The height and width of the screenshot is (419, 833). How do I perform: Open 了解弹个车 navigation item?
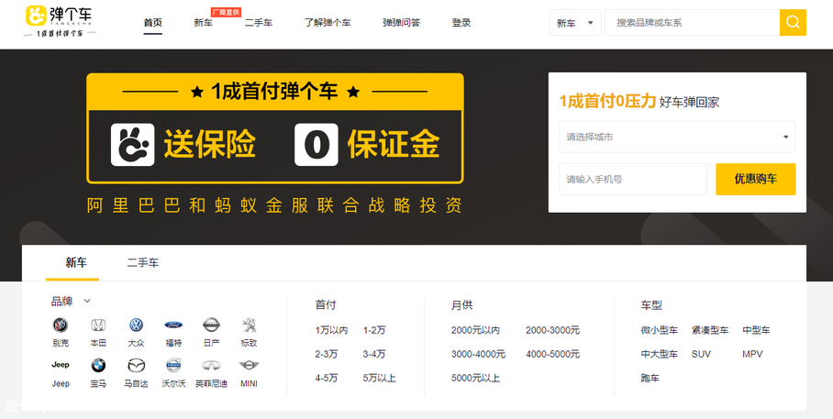[328, 23]
